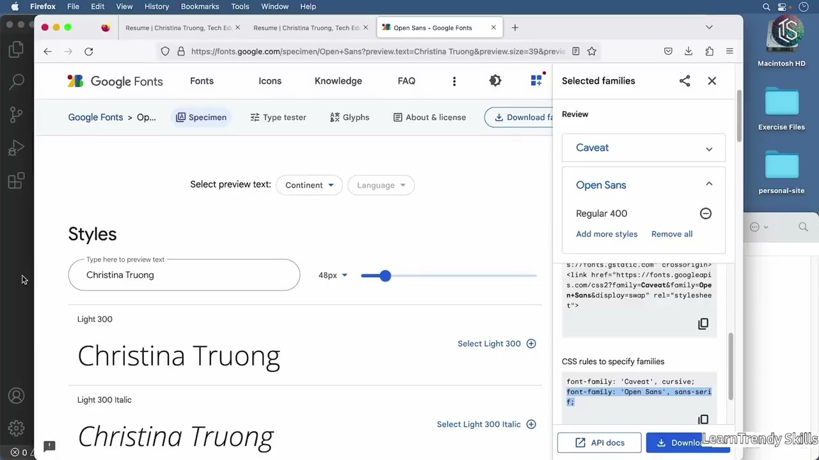Screen dimensions: 819x460
Task: Click the Firefox address bar URL
Action: [x=378, y=51]
